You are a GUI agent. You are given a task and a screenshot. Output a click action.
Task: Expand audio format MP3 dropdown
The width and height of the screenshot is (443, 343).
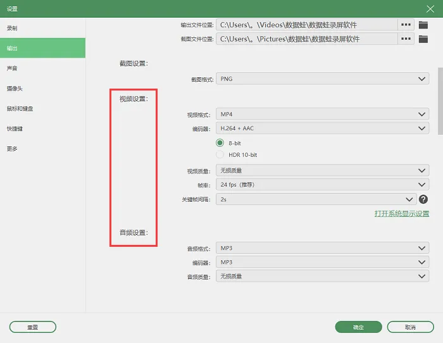point(323,248)
